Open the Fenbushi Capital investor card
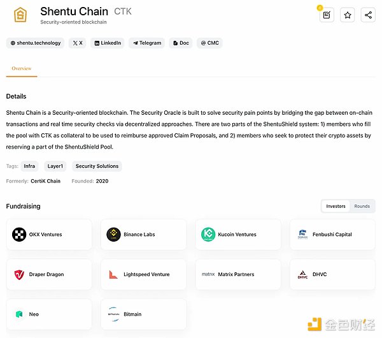 [x=332, y=235]
